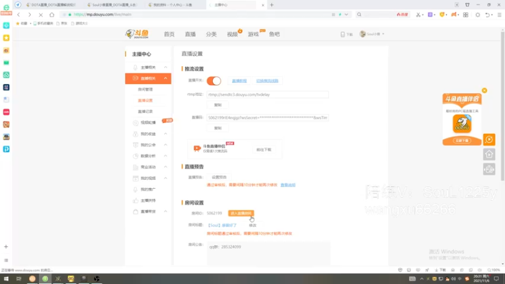The image size is (505, 284).
Task: Click the browser settings gear icon
Action: (x=478, y=15)
